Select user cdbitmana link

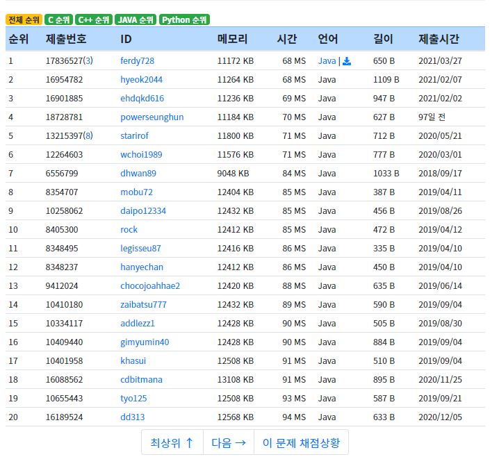[141, 380]
